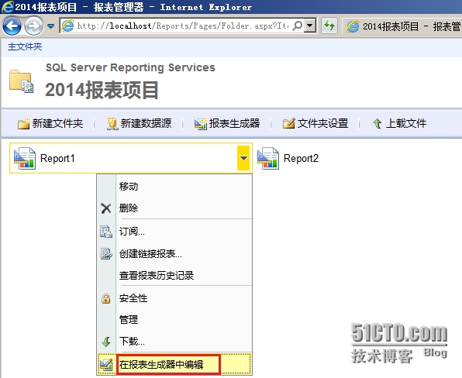Click the IE icon on the browser tab
The image size is (462, 378).
[353, 26]
